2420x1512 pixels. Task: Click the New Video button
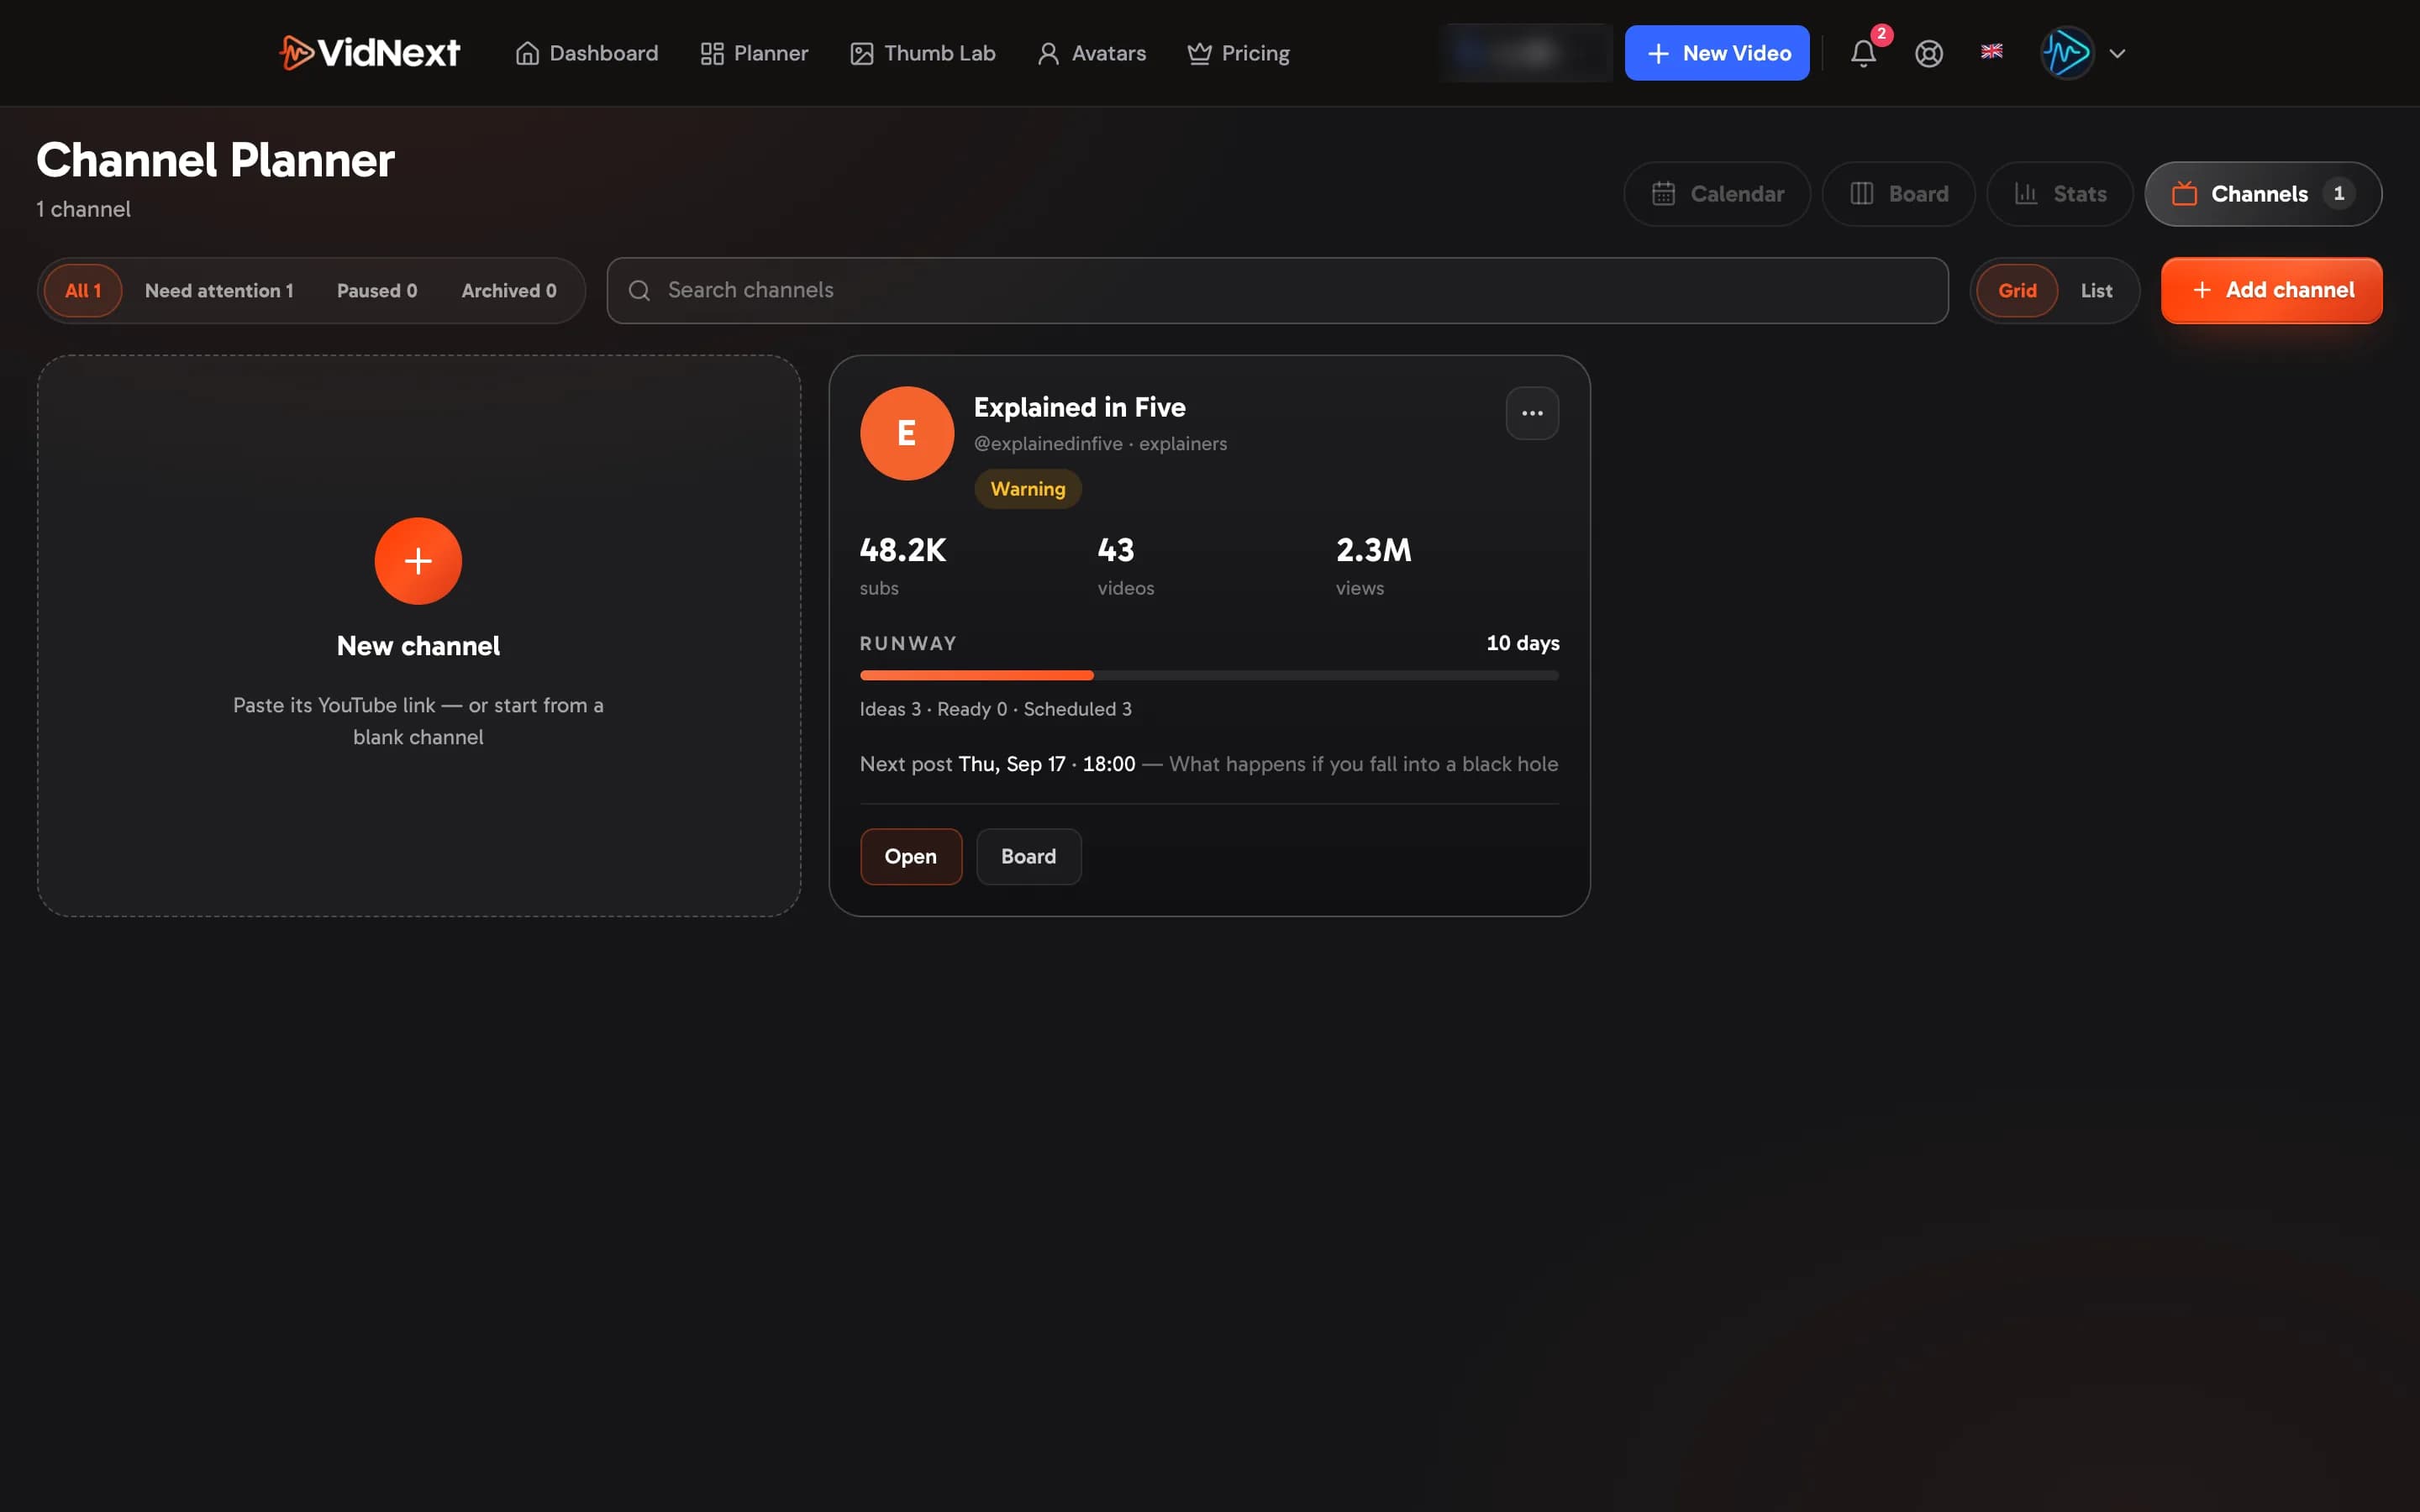1717,53
